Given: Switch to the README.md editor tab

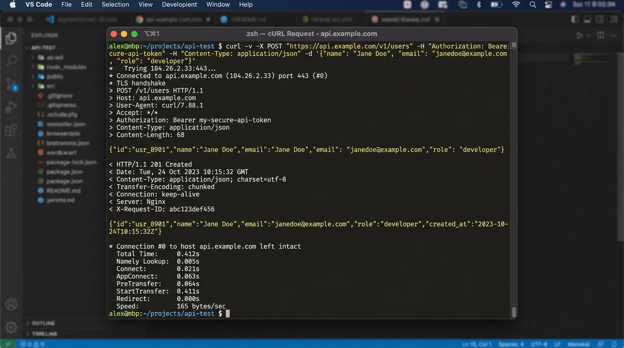Looking at the screenshot, I should click(x=244, y=19).
